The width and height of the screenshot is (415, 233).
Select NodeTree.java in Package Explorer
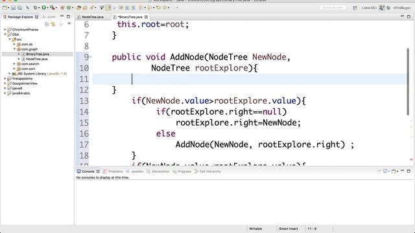point(37,59)
